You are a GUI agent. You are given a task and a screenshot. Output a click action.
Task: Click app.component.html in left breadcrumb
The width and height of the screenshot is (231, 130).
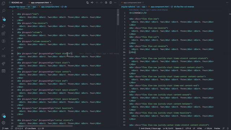(x=50, y=6)
